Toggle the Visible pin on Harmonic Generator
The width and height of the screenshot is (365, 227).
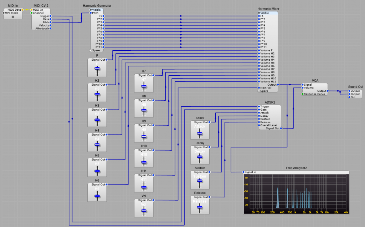pos(91,10)
